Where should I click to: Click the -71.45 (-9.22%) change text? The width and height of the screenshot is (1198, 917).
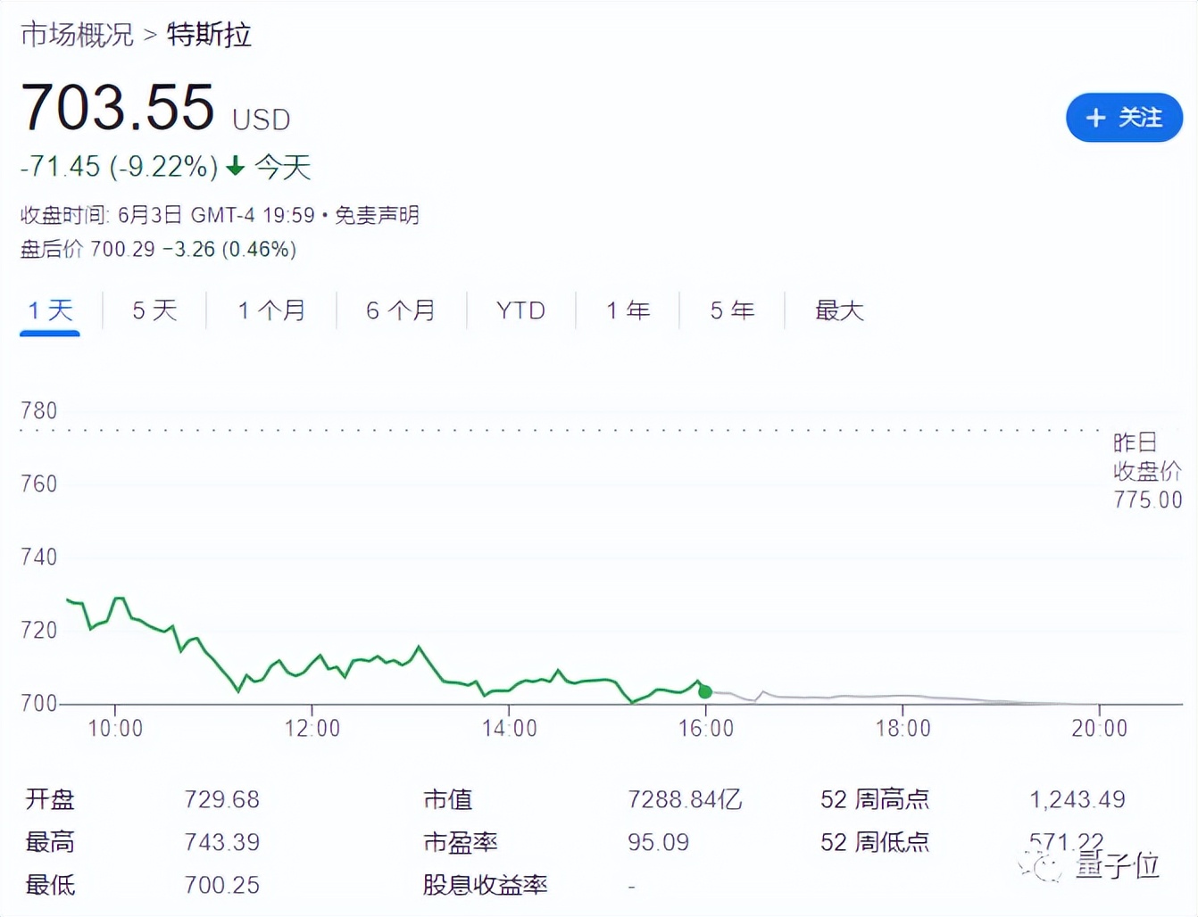pos(120,166)
